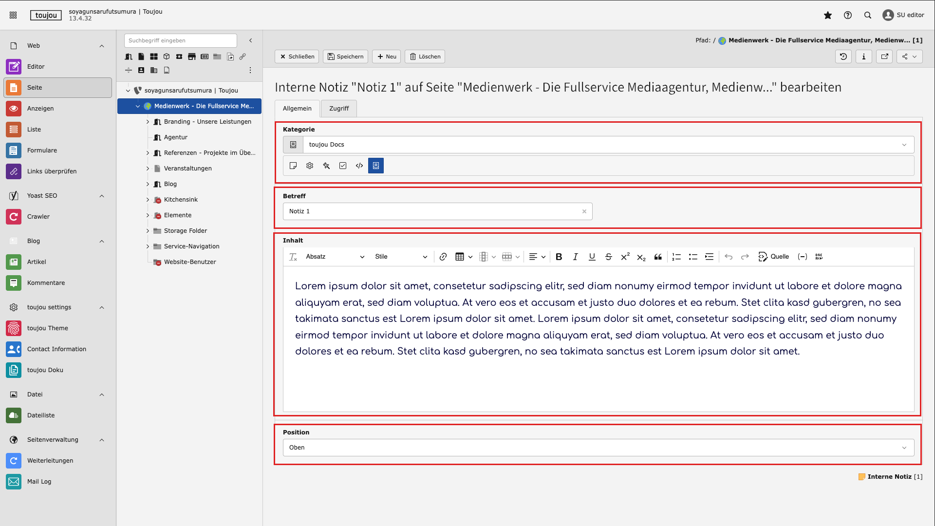Viewport: 935px width, 526px height.
Task: Open the Editor module
Action: click(57, 67)
